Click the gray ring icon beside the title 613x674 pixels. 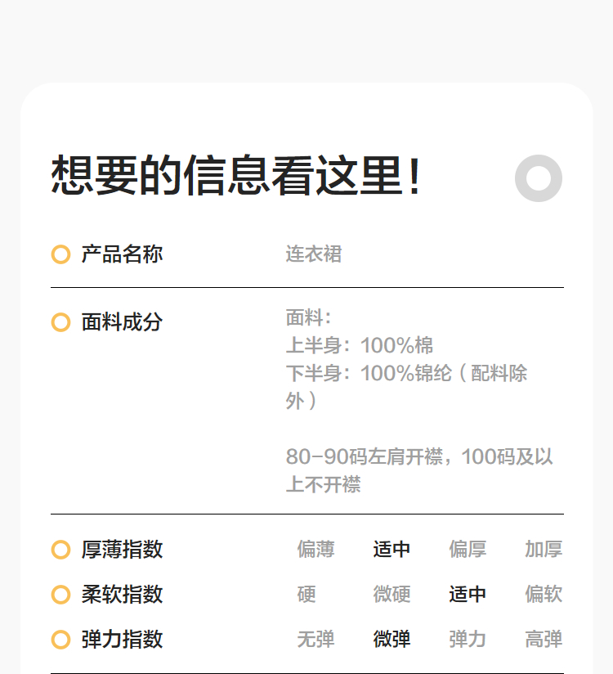539,177
